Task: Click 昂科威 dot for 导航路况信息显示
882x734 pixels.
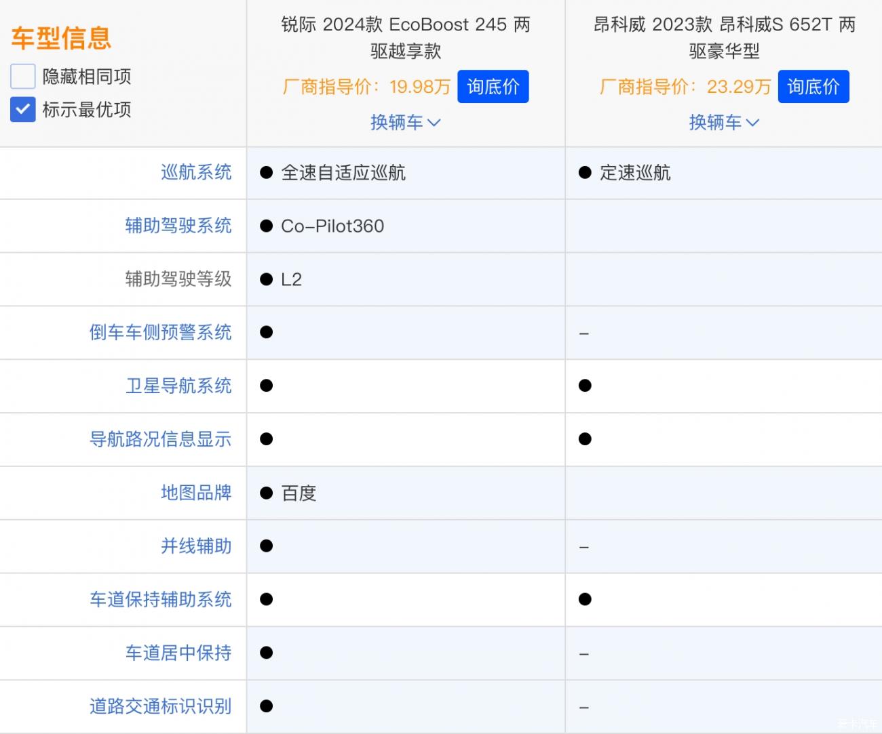Action: pyautogui.click(x=585, y=439)
